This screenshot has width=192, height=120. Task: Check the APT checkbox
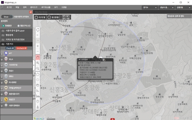click(2, 54)
